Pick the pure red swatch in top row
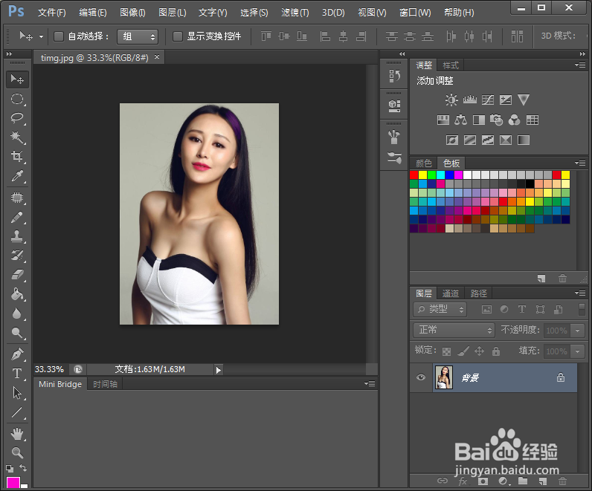The width and height of the screenshot is (592, 491). point(414,175)
